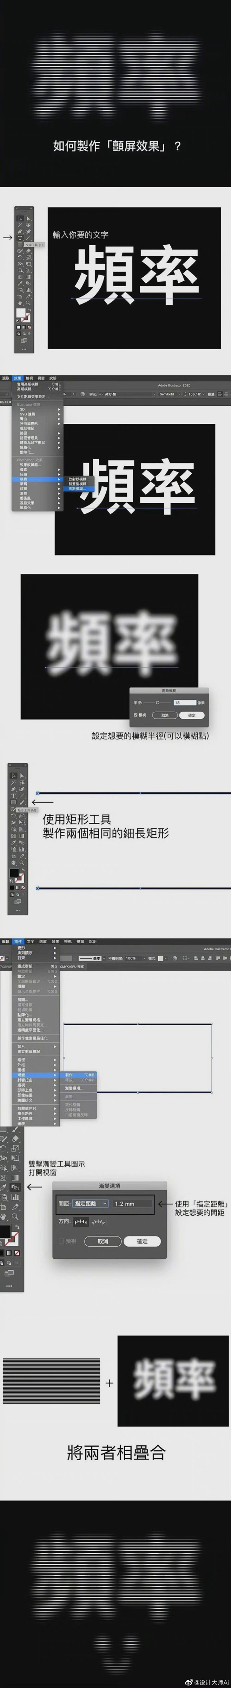Choose Pen tool in toolbar with 矩形工具 tooltip
Viewport: 231px width, 1688px height.
click(13, 789)
